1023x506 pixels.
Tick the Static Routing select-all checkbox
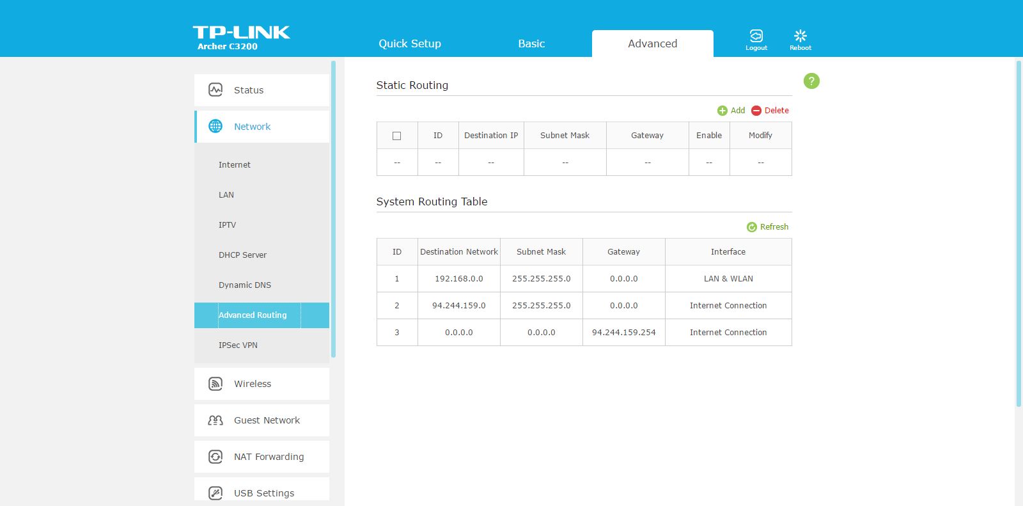pyautogui.click(x=396, y=136)
